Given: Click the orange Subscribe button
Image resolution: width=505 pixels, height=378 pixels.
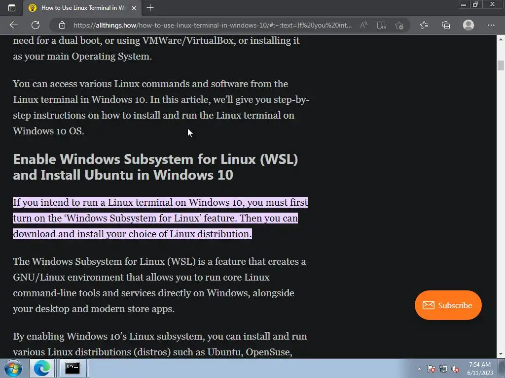Looking at the screenshot, I should pos(448,305).
